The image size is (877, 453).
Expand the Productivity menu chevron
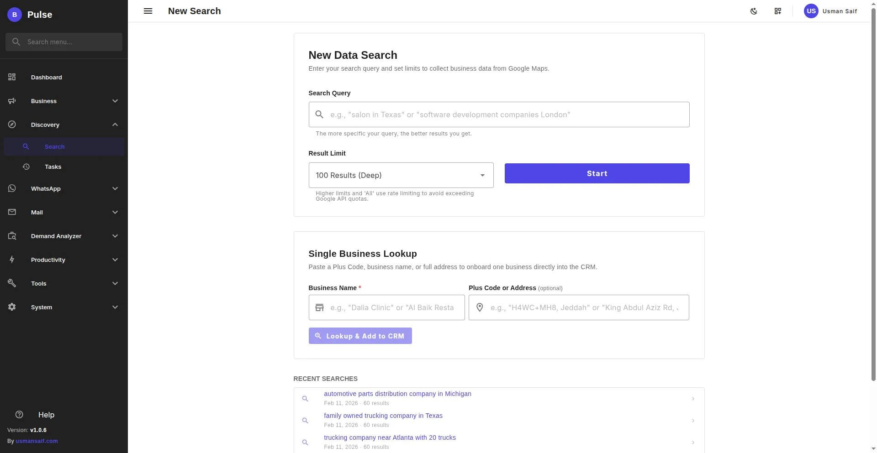point(115,260)
